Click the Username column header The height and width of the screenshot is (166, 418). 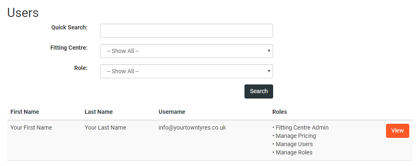[x=172, y=112]
